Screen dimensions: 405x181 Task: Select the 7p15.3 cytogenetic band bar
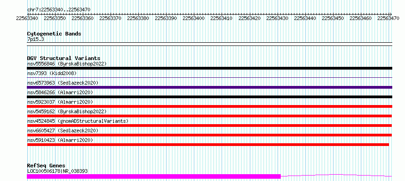(209, 44)
